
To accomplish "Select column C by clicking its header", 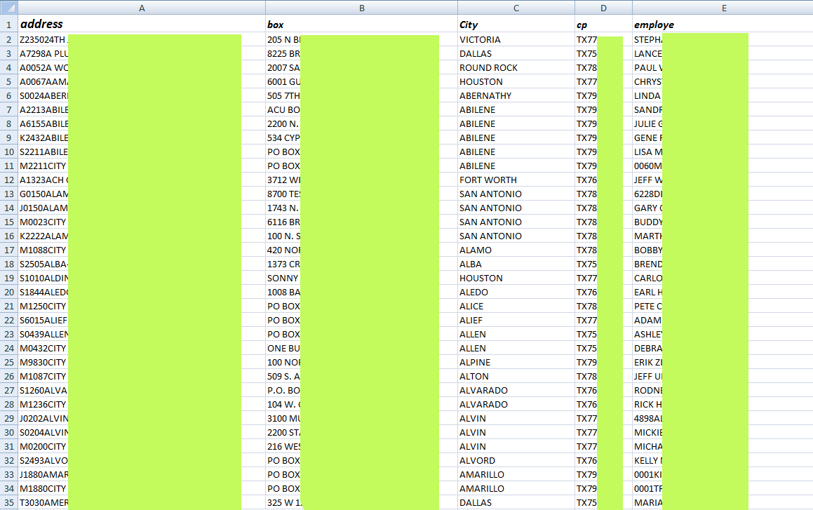I will 516,8.
